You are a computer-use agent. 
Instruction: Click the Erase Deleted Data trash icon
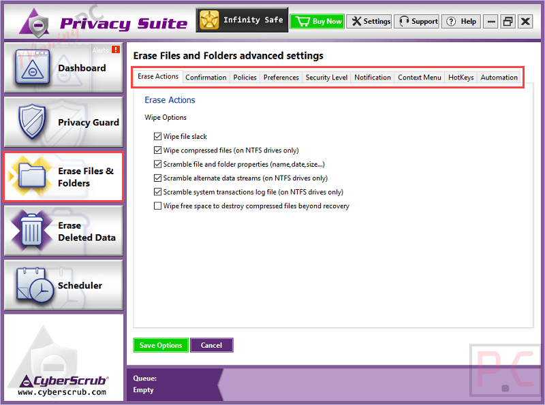(31, 229)
